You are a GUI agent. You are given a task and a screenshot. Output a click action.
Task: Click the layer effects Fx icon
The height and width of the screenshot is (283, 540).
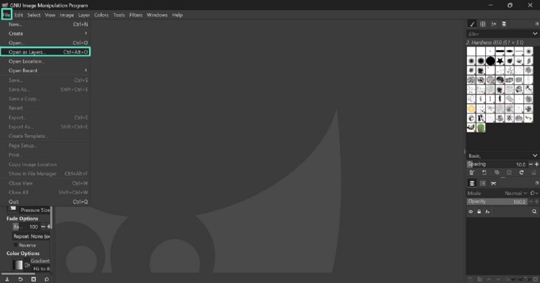[x=487, y=211]
